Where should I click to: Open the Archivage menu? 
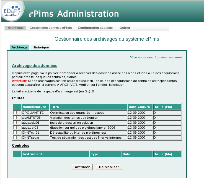[x=16, y=28]
